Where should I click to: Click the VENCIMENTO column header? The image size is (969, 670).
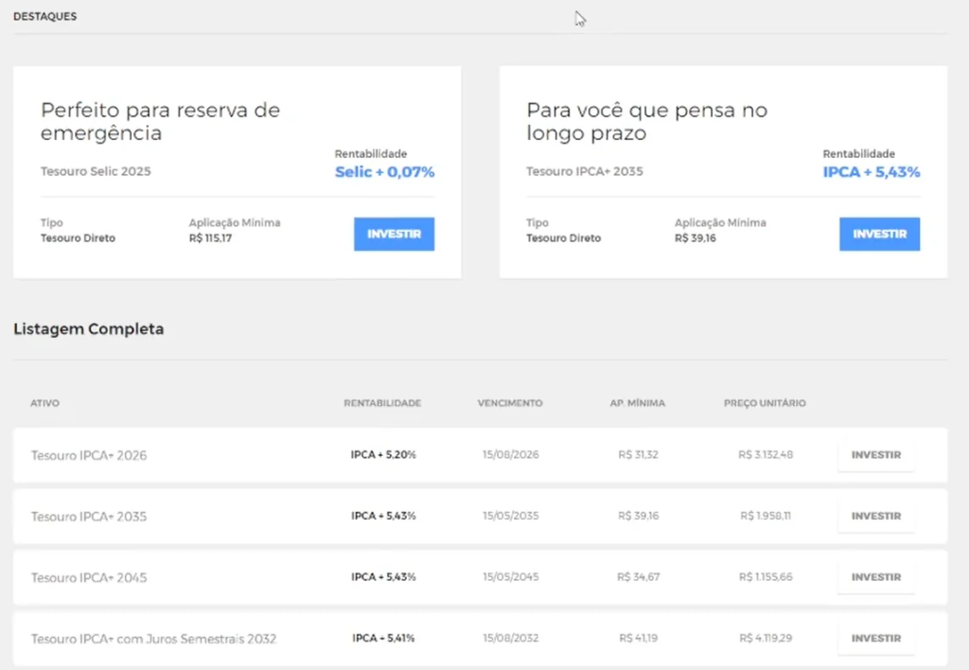(x=510, y=403)
